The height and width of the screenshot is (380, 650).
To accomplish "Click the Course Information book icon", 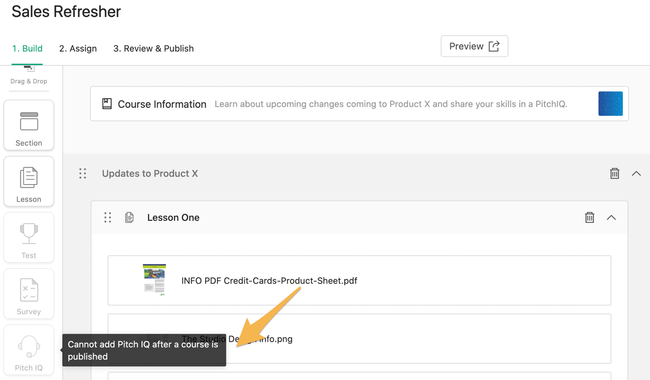I will pos(107,104).
